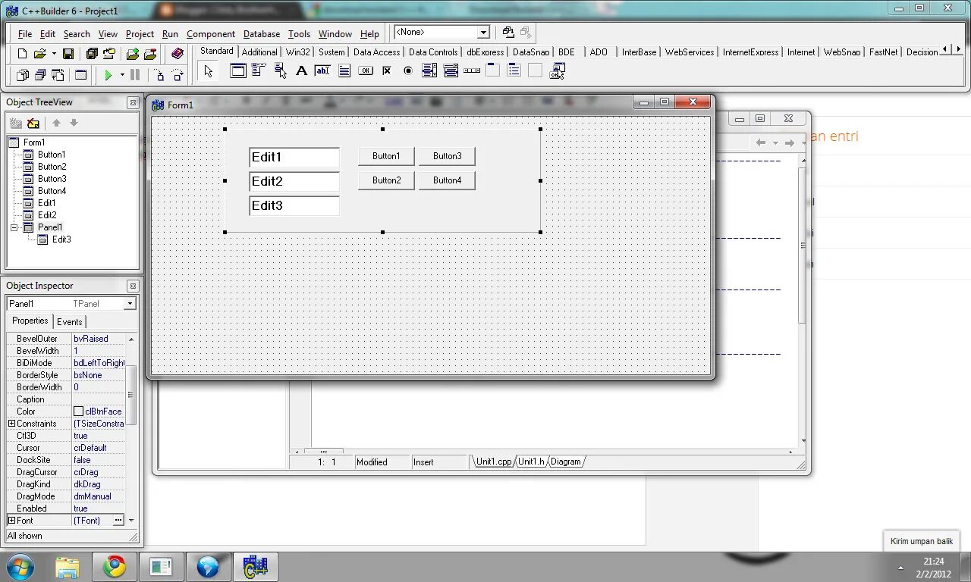Screen dimensions: 971x582
Task: Switch to the Additional palette tab
Action: coord(259,52)
